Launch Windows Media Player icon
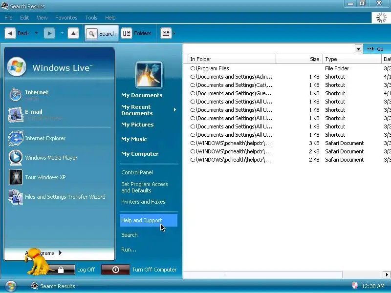 16,158
